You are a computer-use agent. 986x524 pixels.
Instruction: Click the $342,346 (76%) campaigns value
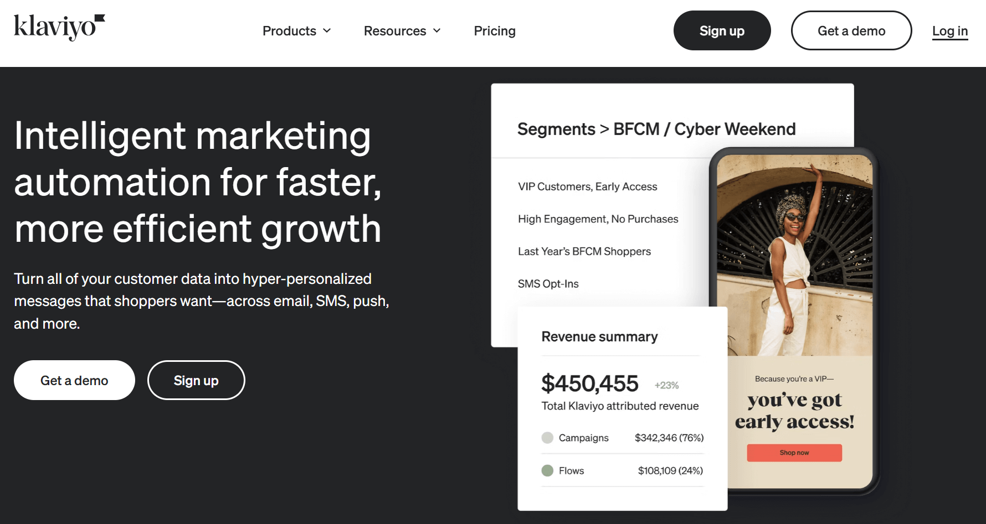tap(669, 438)
